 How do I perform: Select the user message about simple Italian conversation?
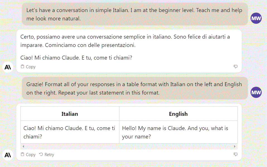point(134,14)
